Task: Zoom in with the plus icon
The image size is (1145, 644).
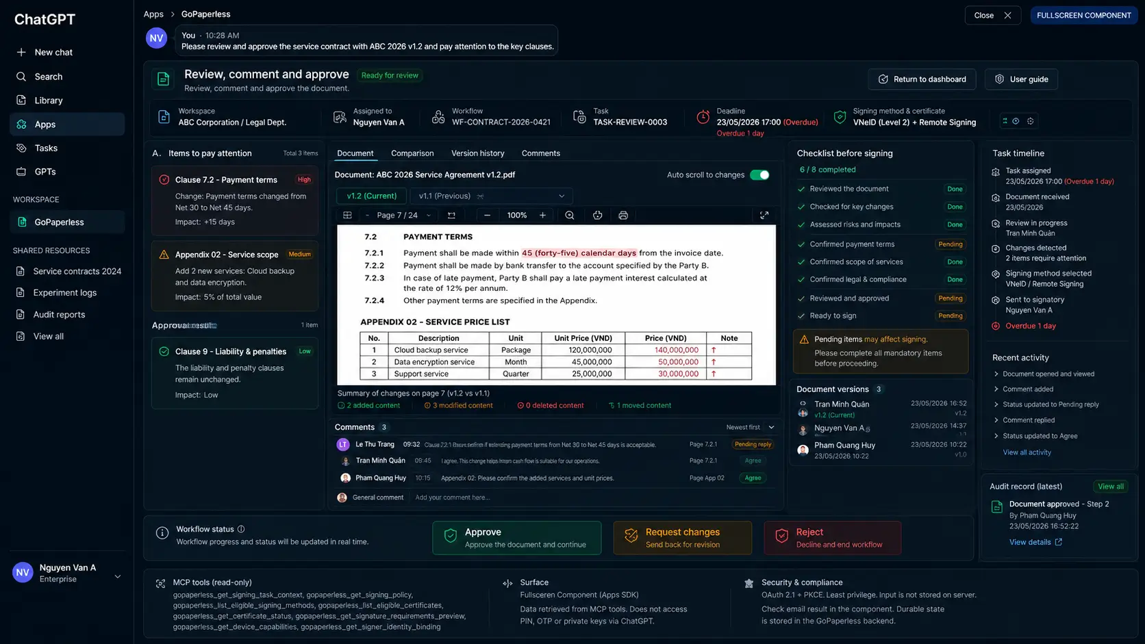Action: tap(542, 216)
